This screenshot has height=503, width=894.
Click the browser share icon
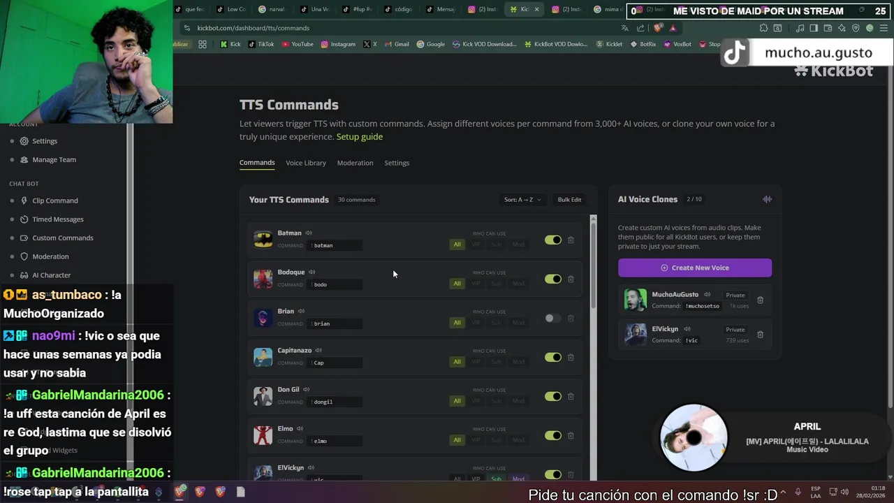click(640, 28)
